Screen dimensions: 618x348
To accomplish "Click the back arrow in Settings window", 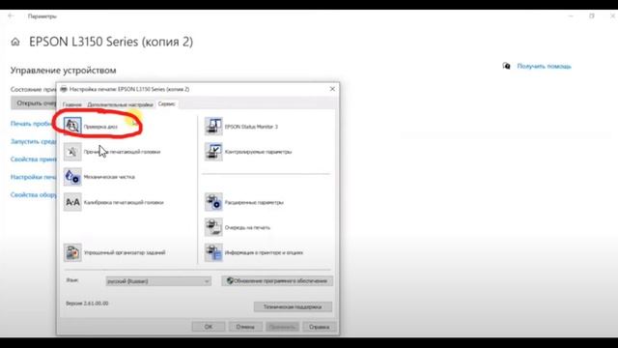I will click(11, 16).
